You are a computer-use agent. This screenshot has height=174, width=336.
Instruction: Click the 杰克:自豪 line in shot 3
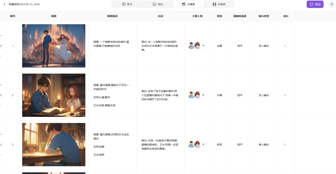[x=99, y=147]
